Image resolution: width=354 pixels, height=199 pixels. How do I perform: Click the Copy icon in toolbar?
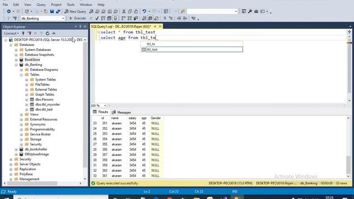tap(130, 11)
